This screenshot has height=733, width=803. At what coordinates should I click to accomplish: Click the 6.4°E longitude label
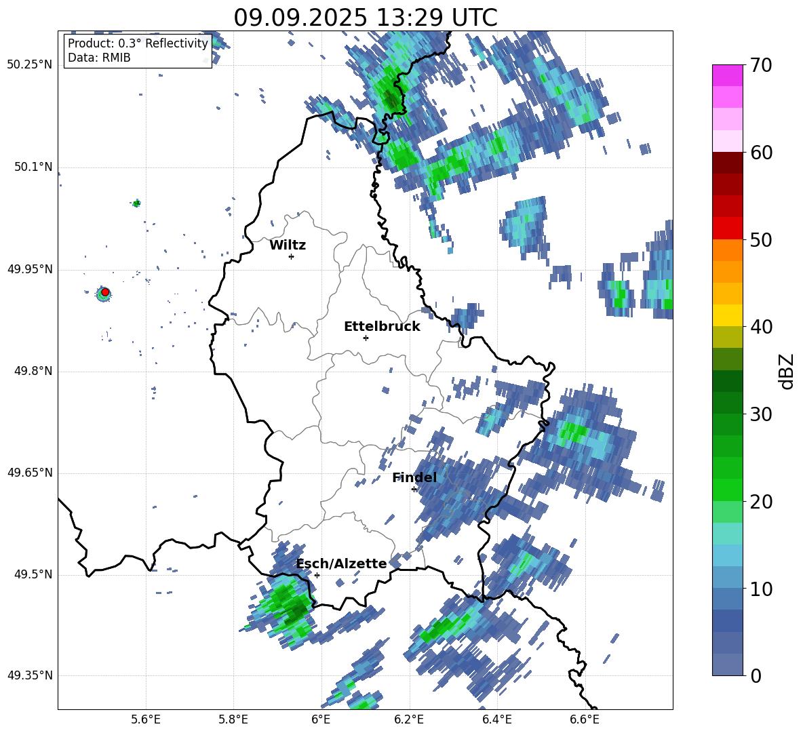coord(496,719)
